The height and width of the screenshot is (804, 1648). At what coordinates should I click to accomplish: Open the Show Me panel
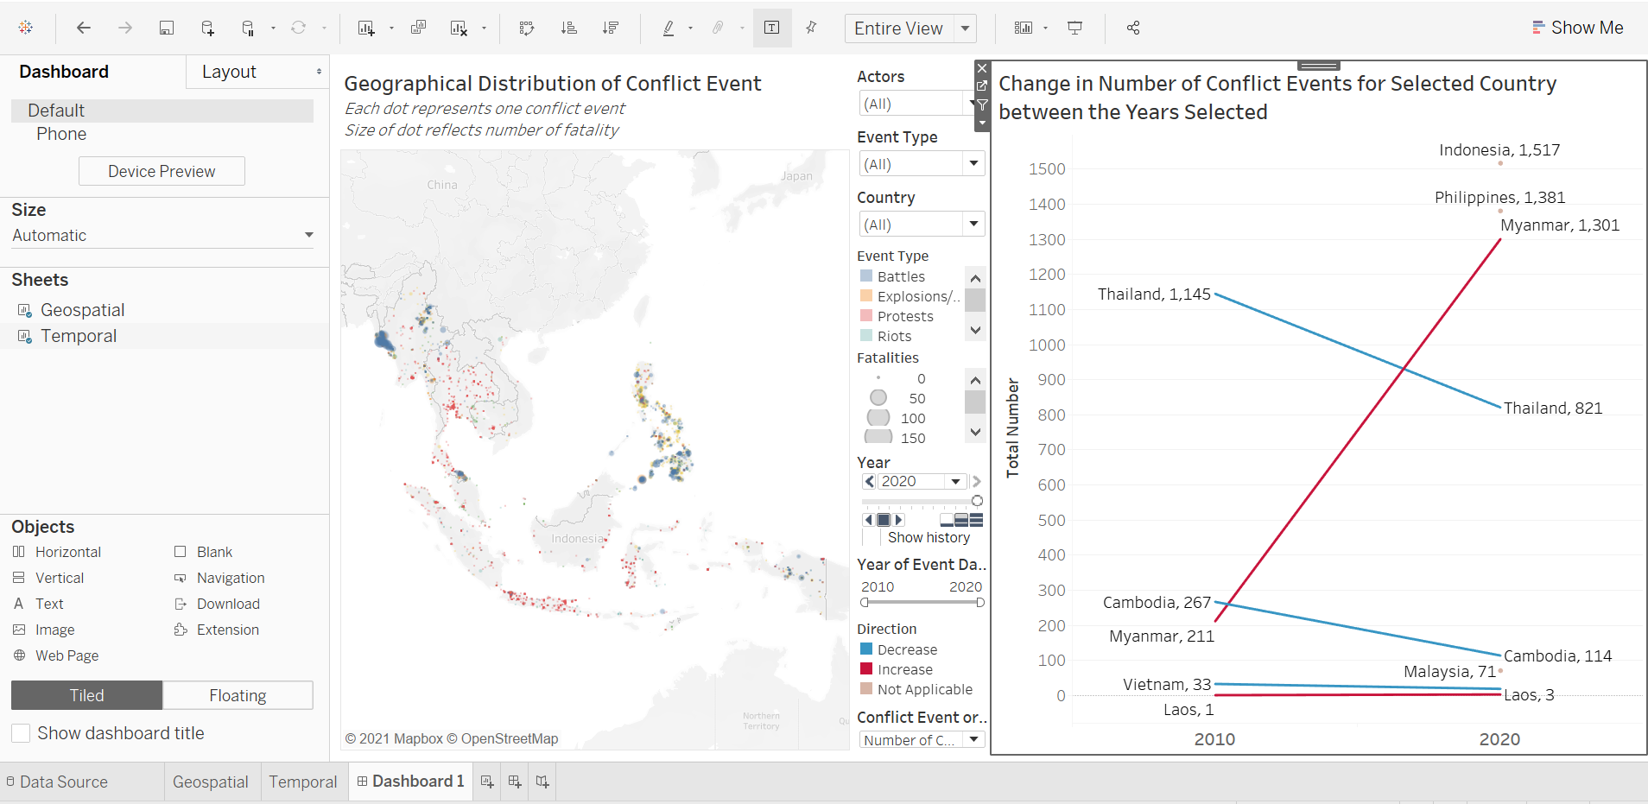1577,28
